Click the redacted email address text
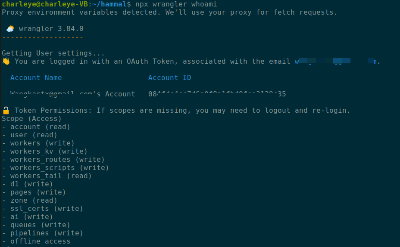Viewport: 400px width, 247px height. coord(335,62)
